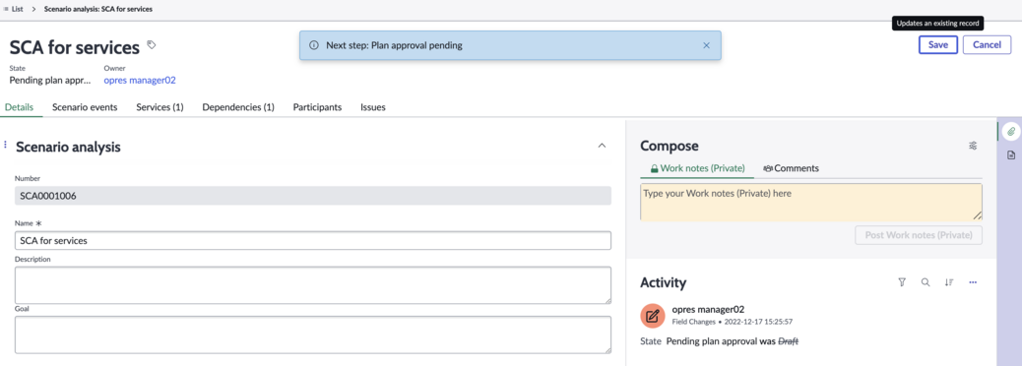Screen dimensions: 1022x366
Task: Open Compose settings sliders icon
Action: pos(973,146)
